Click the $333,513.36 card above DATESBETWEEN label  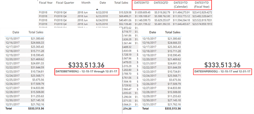tap(86, 65)
